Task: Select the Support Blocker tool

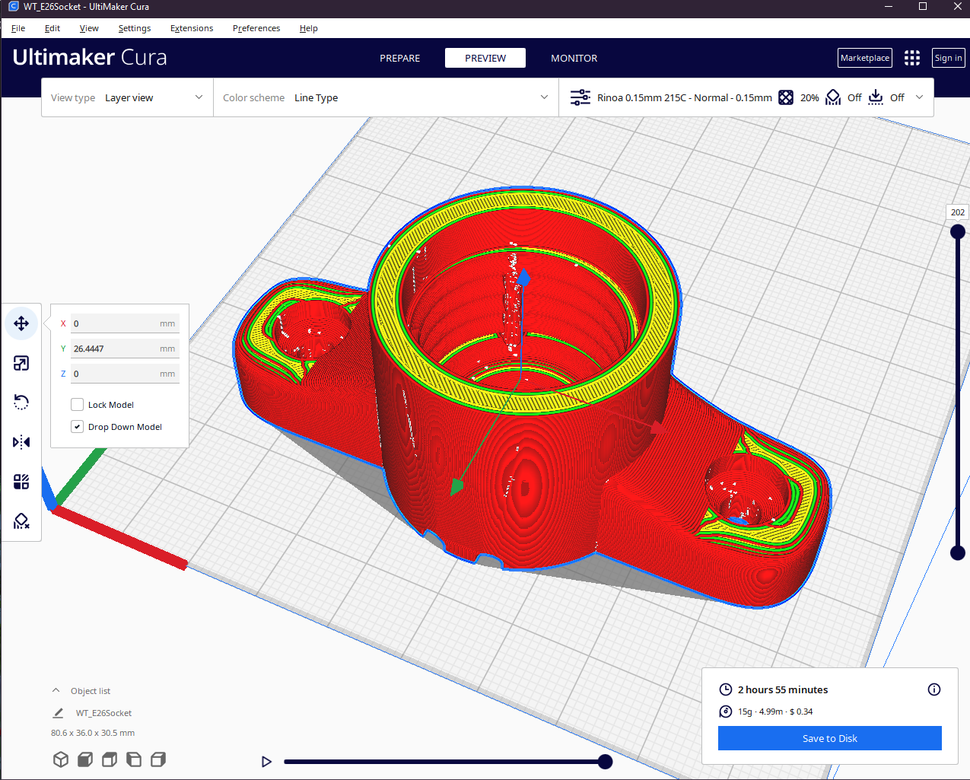Action: 21,521
